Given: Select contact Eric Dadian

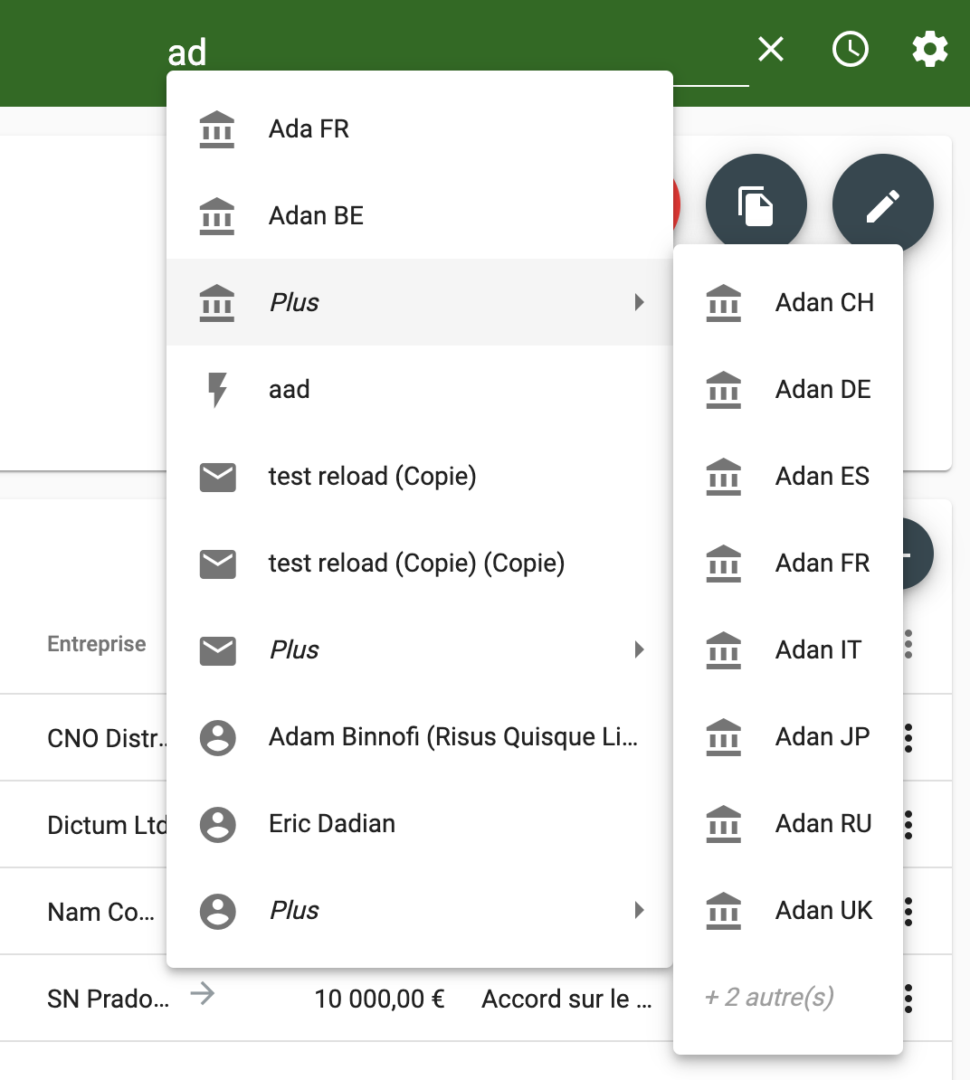Looking at the screenshot, I should (420, 823).
